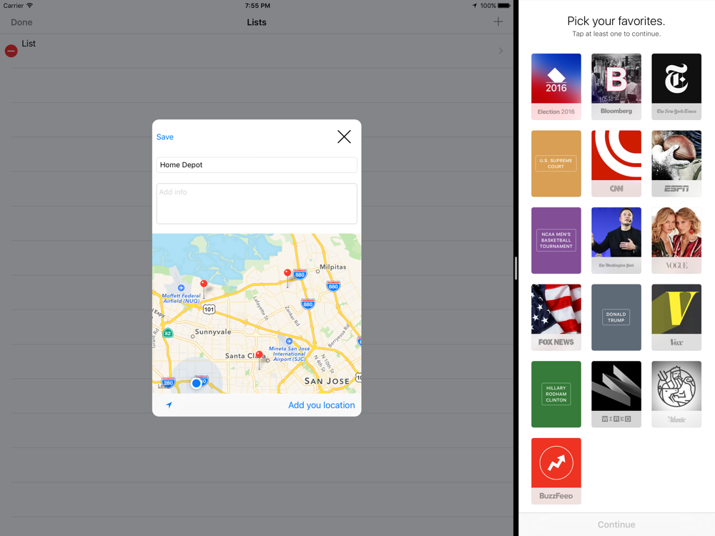The height and width of the screenshot is (536, 715).
Task: Tap the 680 interstate shield on map
Action: 333,287
